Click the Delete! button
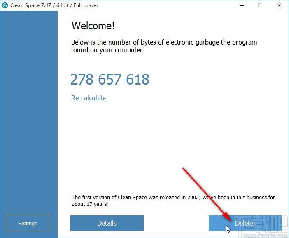 coord(245,223)
